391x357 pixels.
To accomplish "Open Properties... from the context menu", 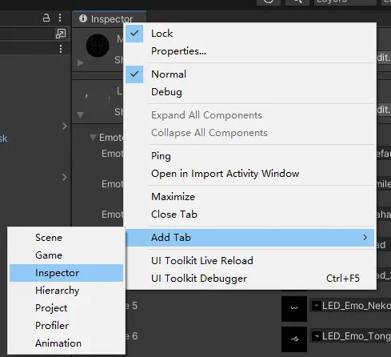I will (x=249, y=51).
